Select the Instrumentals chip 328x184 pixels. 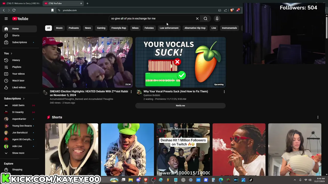point(229,28)
